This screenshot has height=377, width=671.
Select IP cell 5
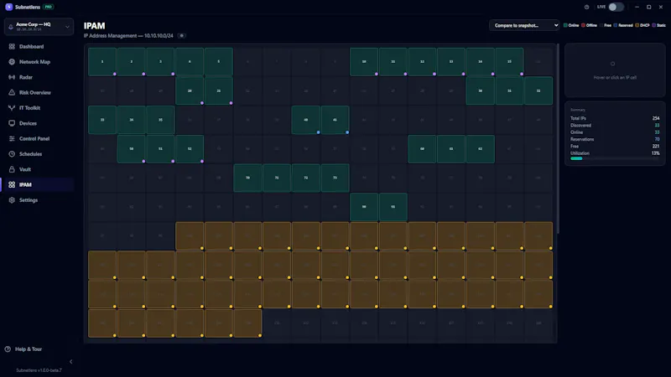click(x=219, y=61)
